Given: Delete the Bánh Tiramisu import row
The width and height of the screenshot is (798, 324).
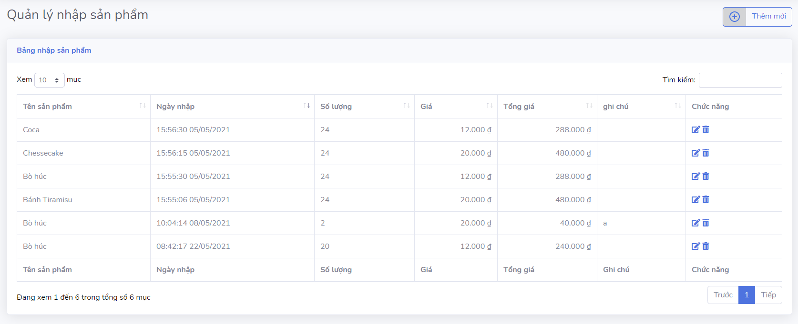Looking at the screenshot, I should [x=706, y=199].
